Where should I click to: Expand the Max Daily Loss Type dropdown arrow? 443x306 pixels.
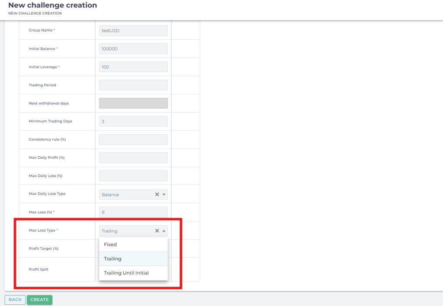click(164, 195)
